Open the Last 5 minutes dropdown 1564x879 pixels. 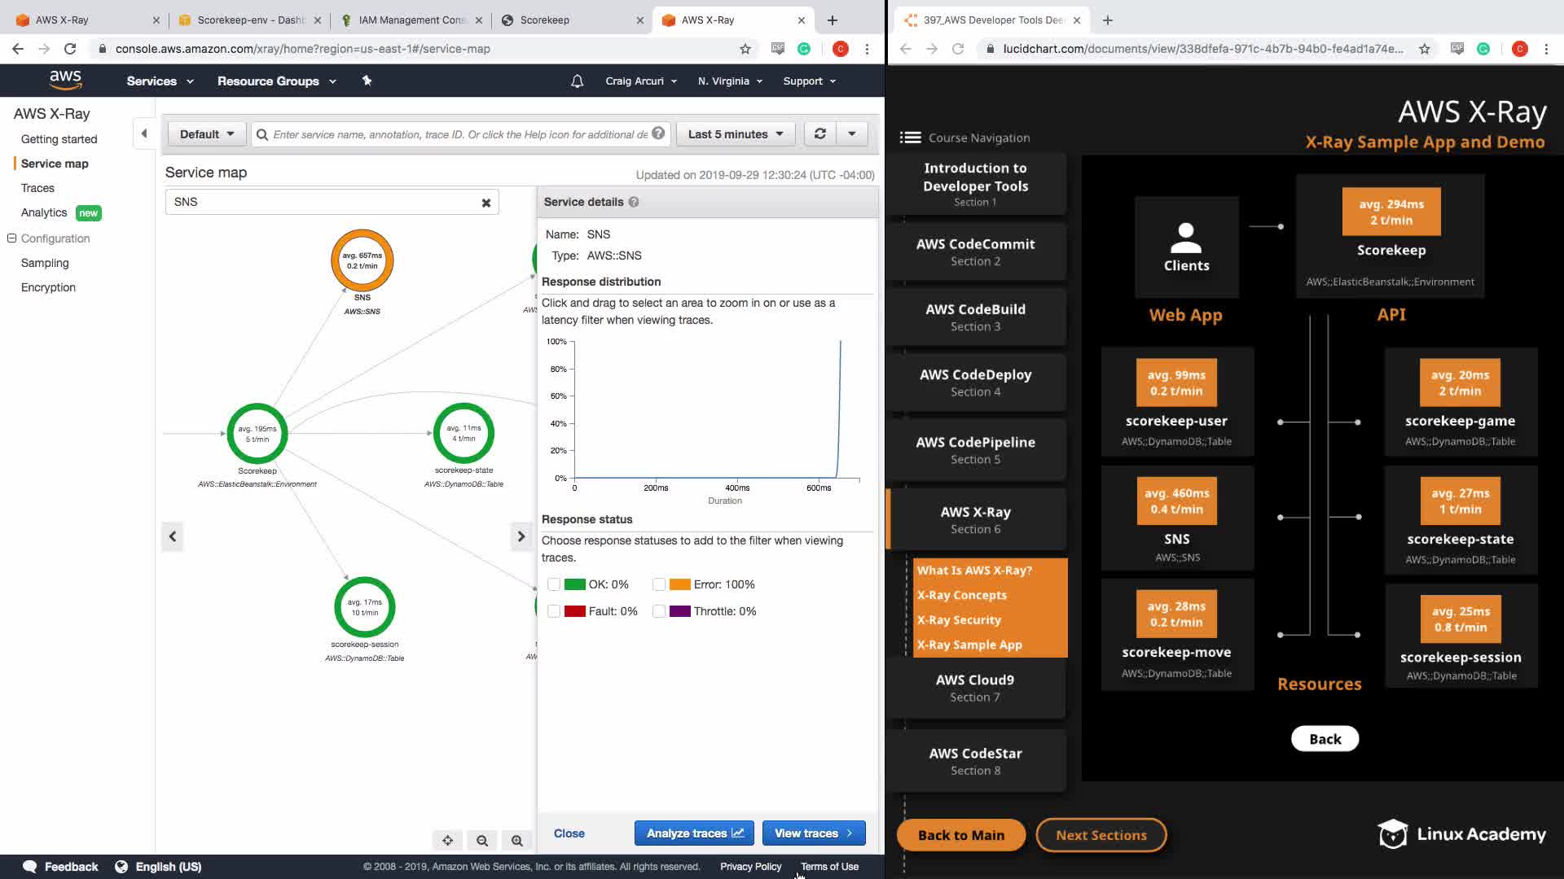736,134
